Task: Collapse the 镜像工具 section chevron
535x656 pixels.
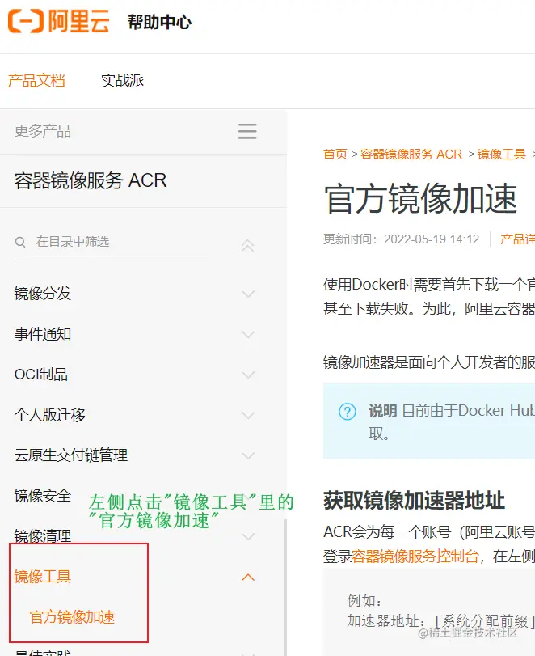Action: (x=248, y=578)
